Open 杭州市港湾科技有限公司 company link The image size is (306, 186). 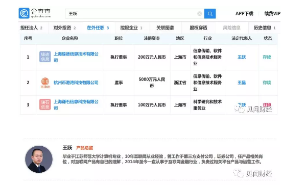click(x=76, y=83)
